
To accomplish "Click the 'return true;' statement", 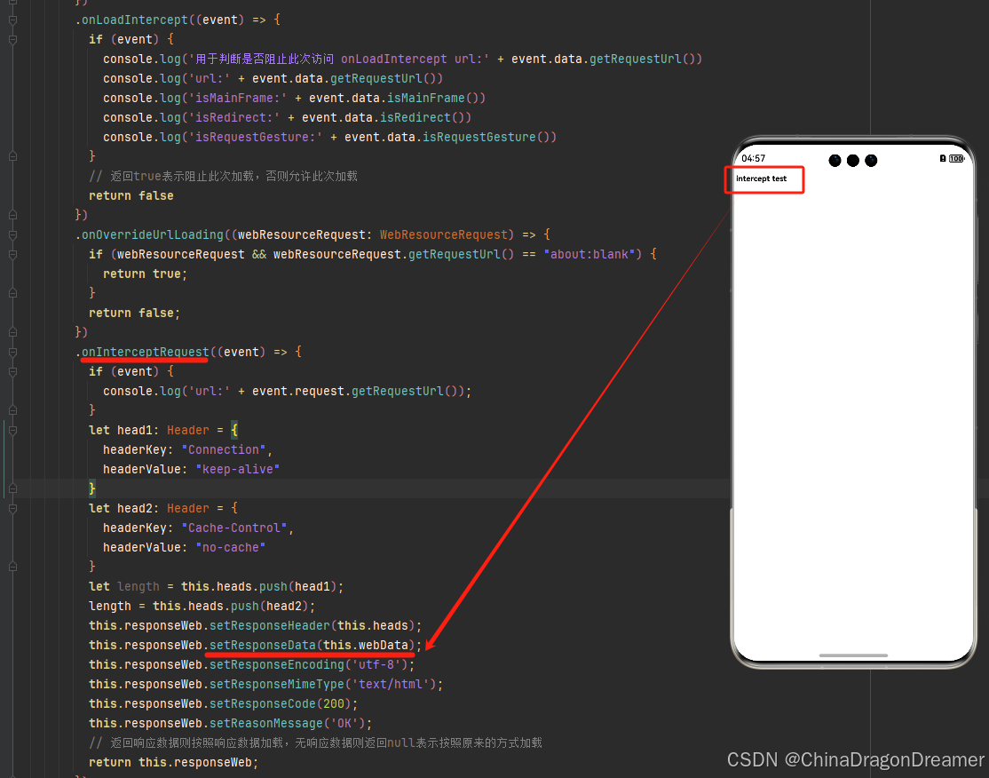I will tap(145, 274).
